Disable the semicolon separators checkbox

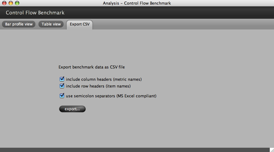62,96
